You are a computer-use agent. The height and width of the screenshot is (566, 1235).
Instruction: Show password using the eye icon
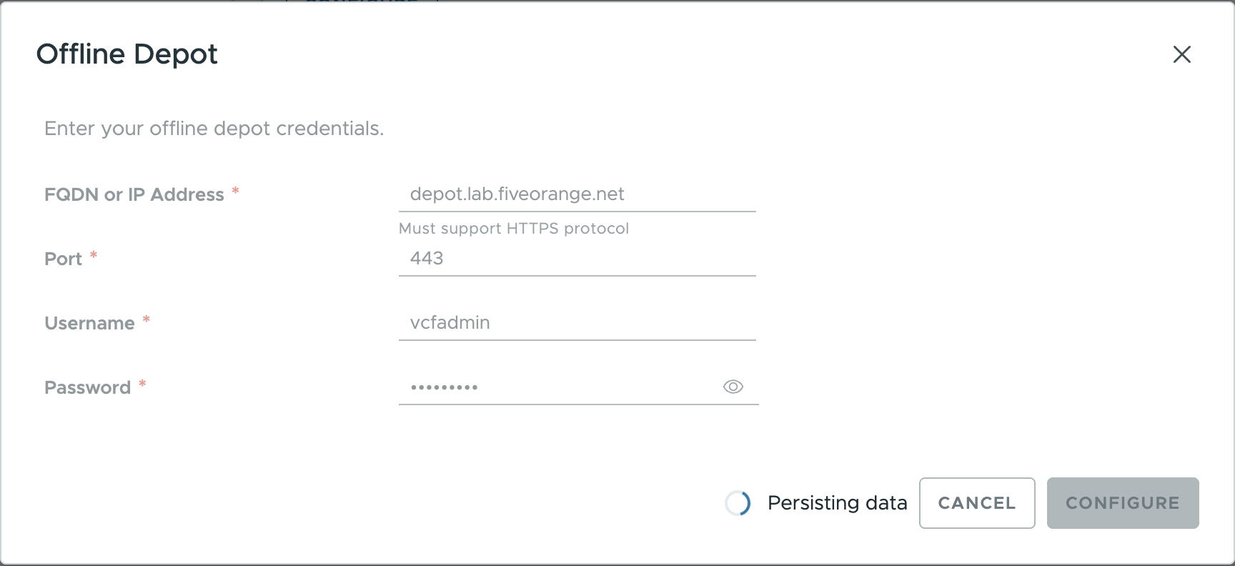(733, 387)
